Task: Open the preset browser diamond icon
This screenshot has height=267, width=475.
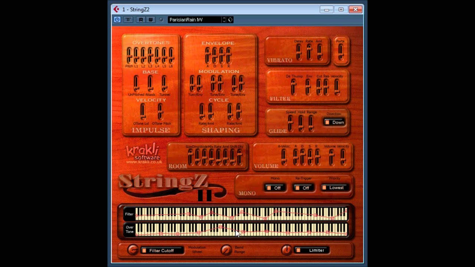Action: [230, 20]
